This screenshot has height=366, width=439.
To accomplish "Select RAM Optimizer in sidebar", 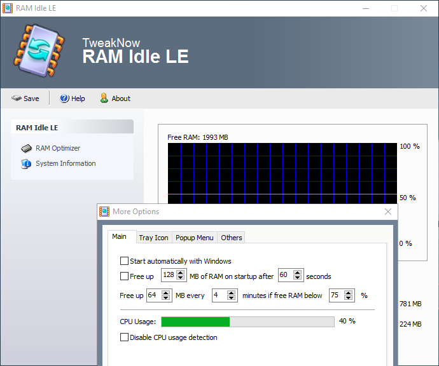I will click(58, 148).
